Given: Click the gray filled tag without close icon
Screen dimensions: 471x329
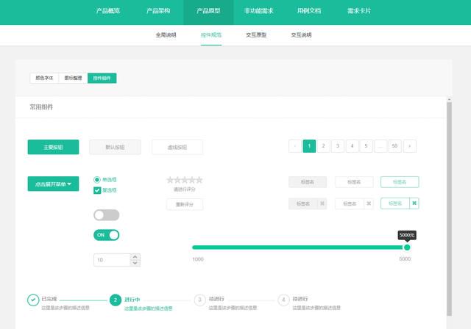Looking at the screenshot, I should [x=308, y=182].
